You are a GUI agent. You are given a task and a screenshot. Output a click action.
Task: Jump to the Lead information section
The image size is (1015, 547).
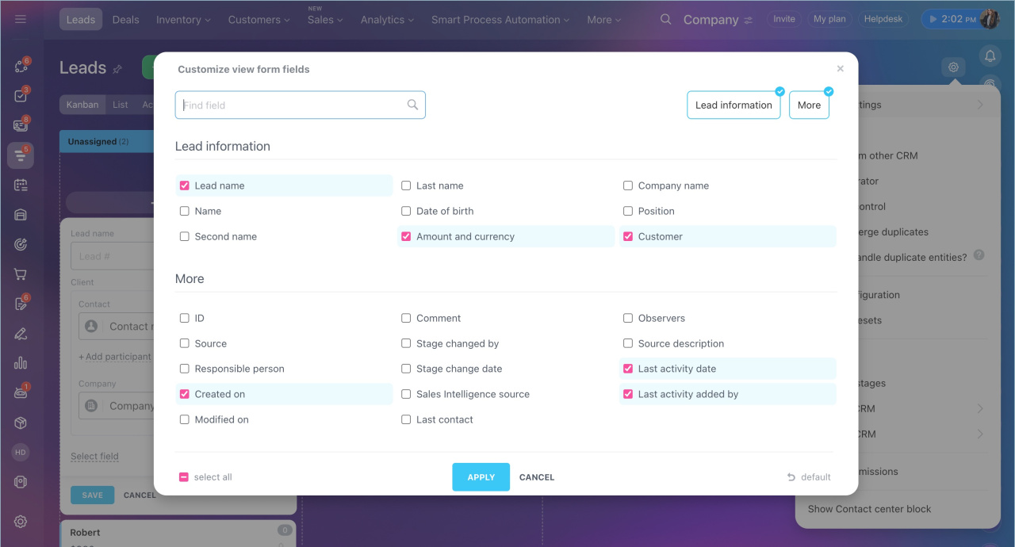(733, 105)
